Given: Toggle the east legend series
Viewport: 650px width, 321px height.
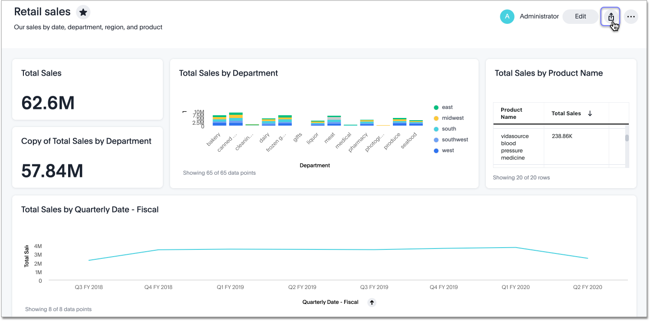Looking at the screenshot, I should click(447, 107).
